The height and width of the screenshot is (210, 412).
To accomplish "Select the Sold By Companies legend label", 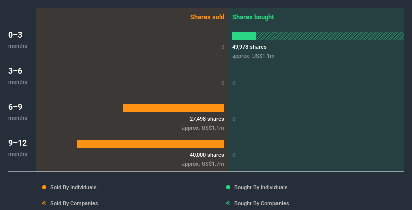I will (x=74, y=203).
